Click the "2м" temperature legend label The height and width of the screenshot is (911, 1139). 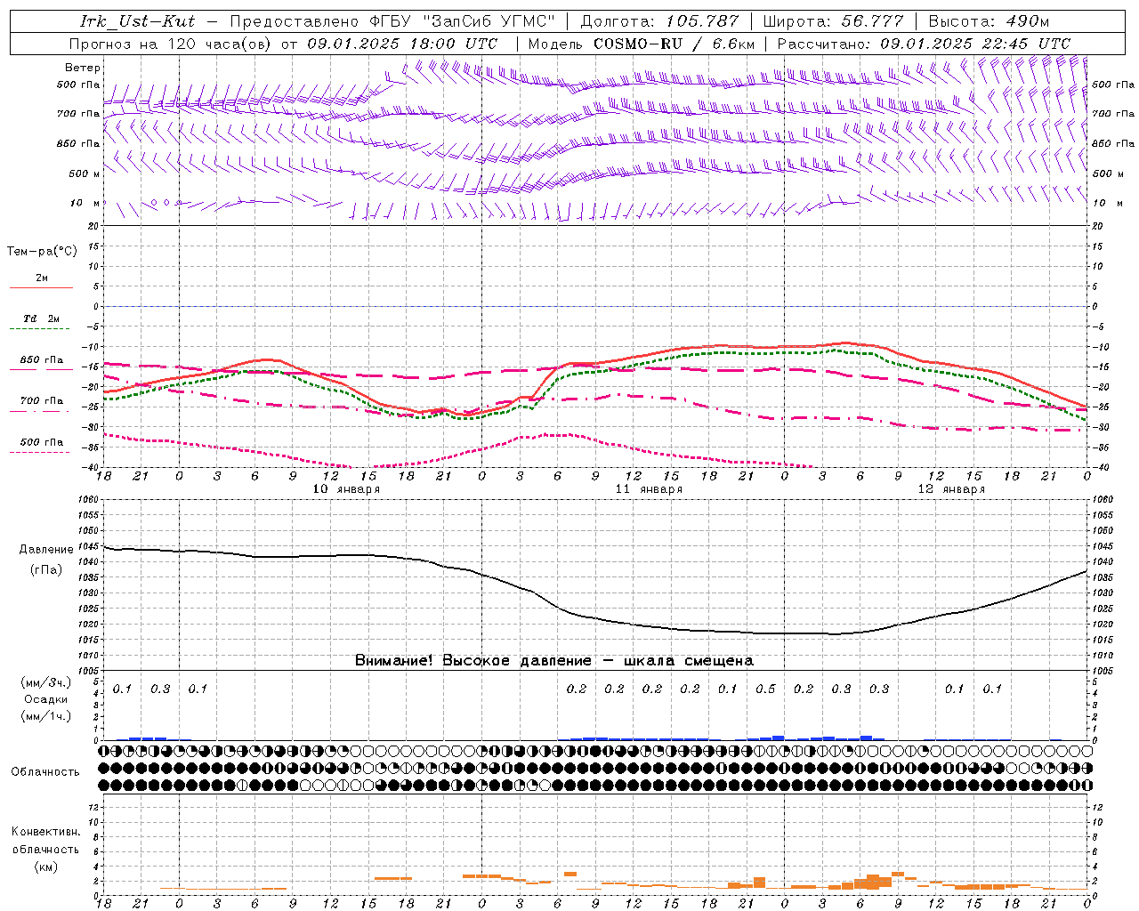click(x=42, y=278)
